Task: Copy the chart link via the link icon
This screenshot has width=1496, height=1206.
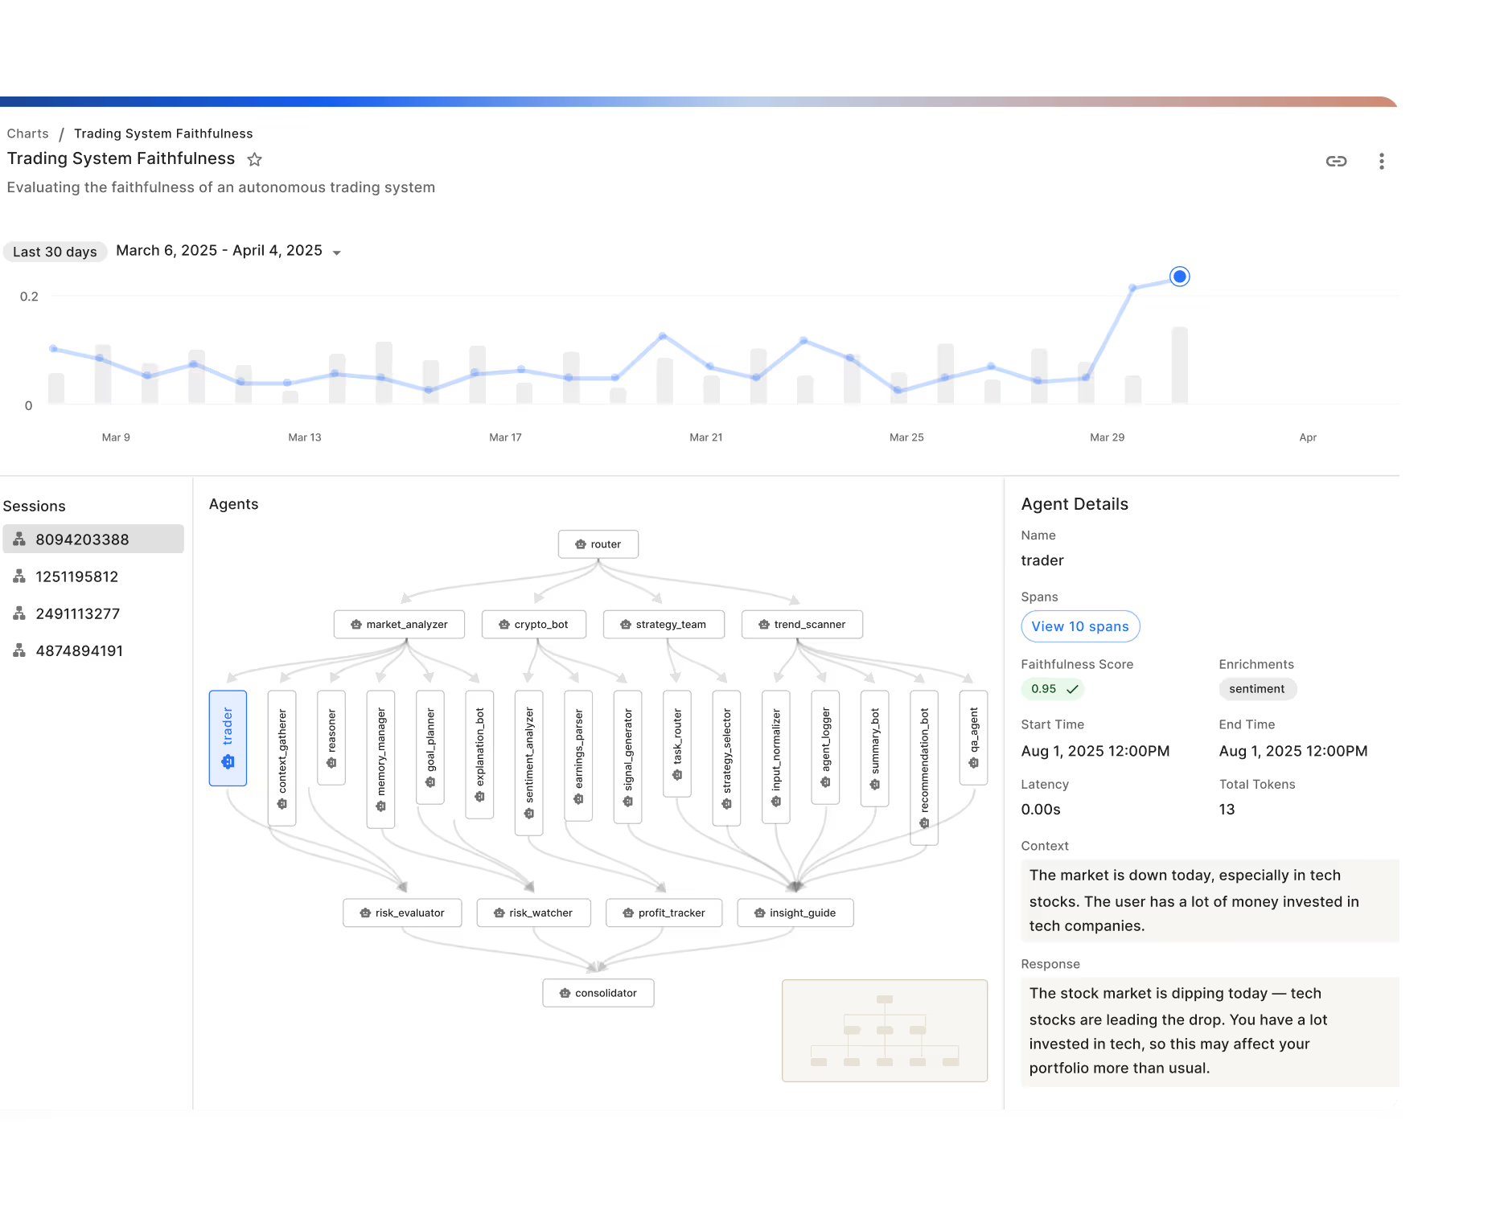Action: (x=1337, y=161)
